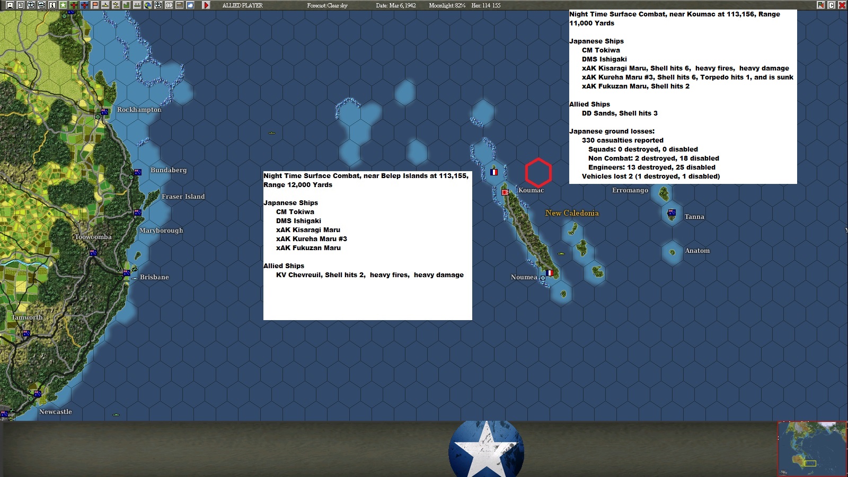This screenshot has width=848, height=477.
Task: Select the Australian flag at Tanna
Action: coord(672,213)
